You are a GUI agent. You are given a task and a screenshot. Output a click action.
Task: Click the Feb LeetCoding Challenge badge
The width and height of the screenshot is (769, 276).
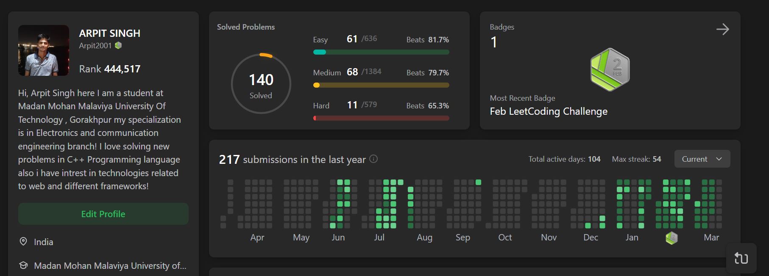[610, 69]
